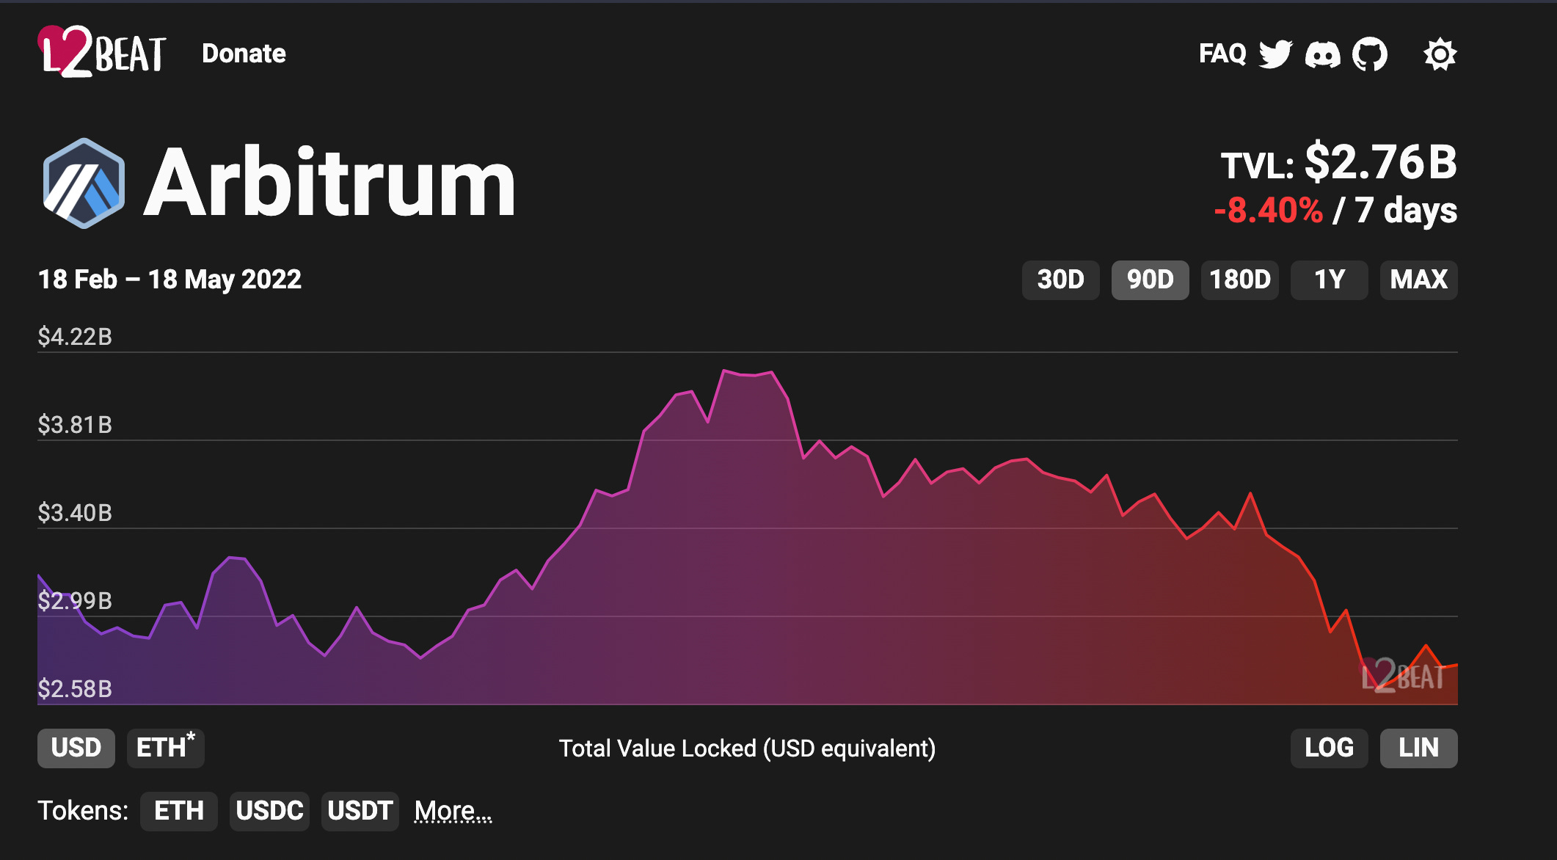The width and height of the screenshot is (1557, 860).
Task: Select the LIN scale option
Action: point(1418,748)
